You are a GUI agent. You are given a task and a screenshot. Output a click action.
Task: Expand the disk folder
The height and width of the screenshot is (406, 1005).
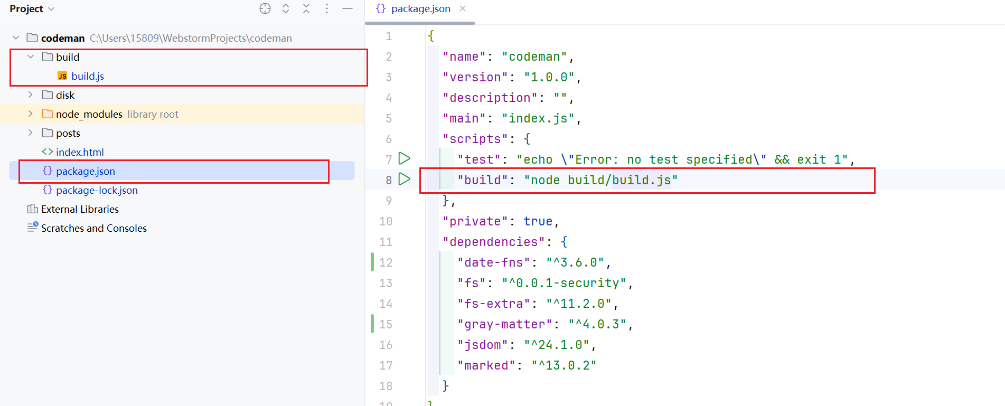point(31,95)
